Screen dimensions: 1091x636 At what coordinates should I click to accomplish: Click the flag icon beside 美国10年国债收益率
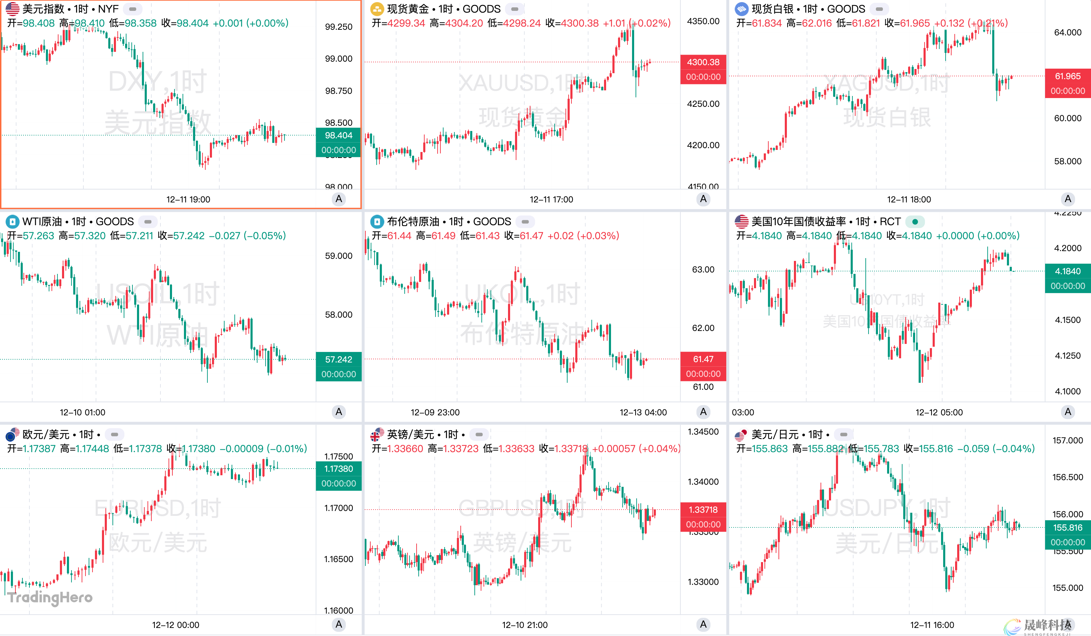[742, 222]
